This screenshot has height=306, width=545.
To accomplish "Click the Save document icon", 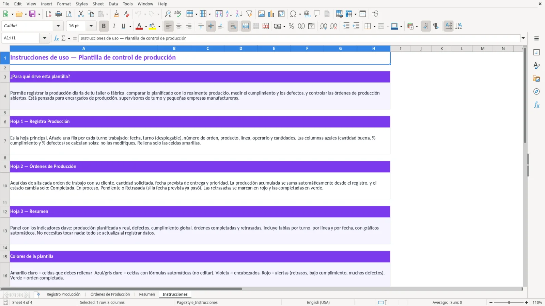I will point(32,14).
